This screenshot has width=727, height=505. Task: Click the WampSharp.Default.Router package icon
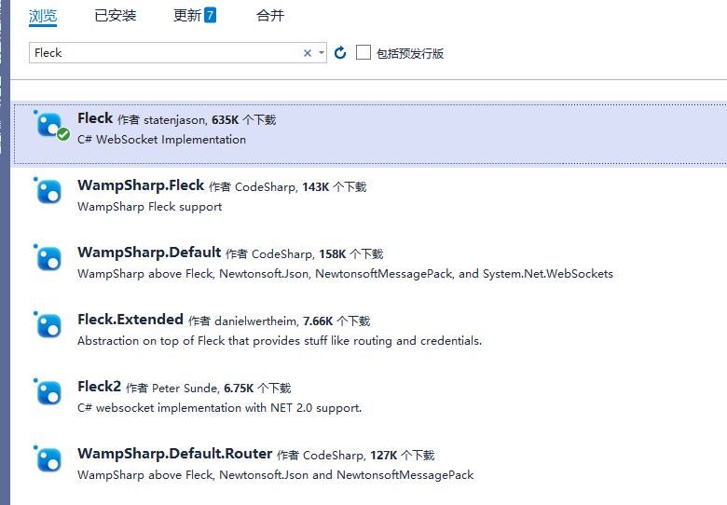point(48,459)
